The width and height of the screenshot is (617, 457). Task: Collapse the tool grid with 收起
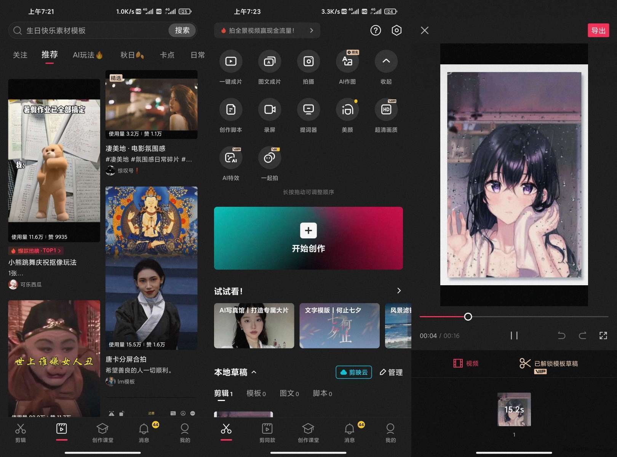tap(386, 67)
